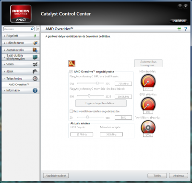Expand the Asztalkezelés section
The width and height of the screenshot is (192, 183).
coord(21,50)
